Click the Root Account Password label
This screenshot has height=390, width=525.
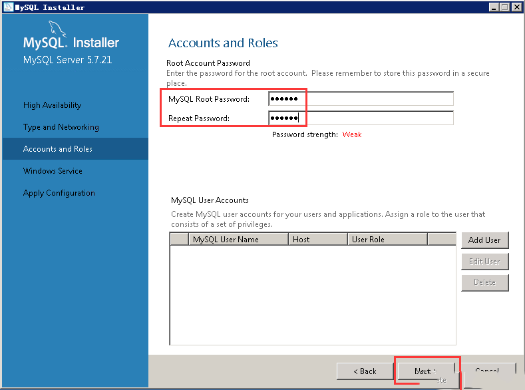pos(208,63)
